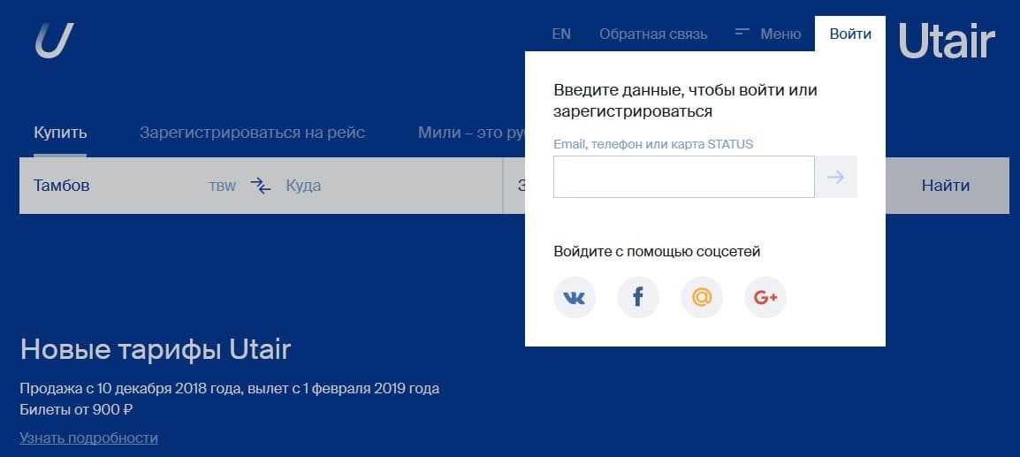Open the hamburger Меню icon
The width and height of the screenshot is (1020, 457).
[742, 32]
